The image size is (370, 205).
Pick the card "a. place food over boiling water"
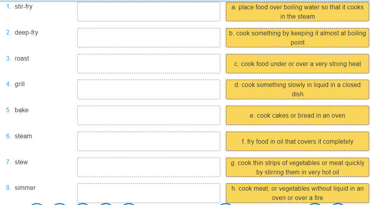tap(297, 12)
